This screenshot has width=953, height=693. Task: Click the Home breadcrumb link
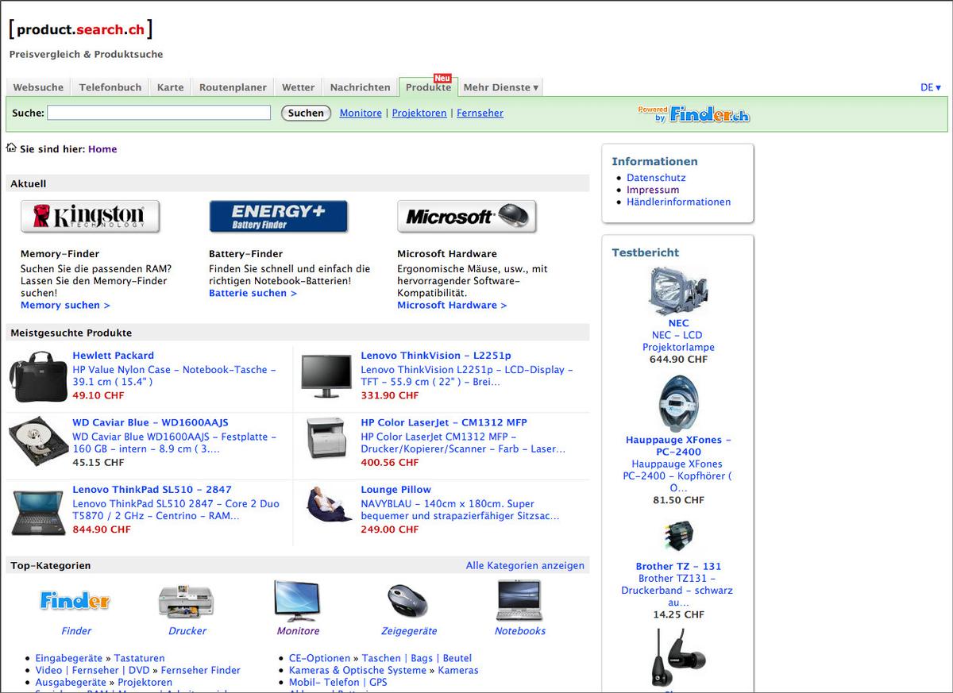pyautogui.click(x=102, y=148)
